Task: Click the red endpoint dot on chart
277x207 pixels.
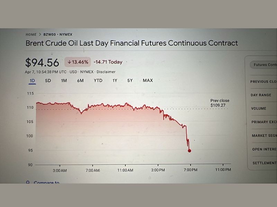Action: [189, 151]
